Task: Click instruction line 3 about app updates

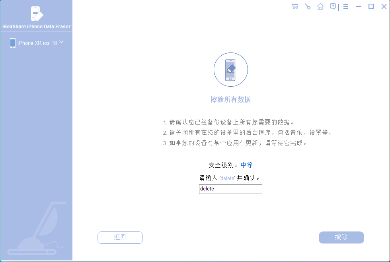Action: (235, 143)
